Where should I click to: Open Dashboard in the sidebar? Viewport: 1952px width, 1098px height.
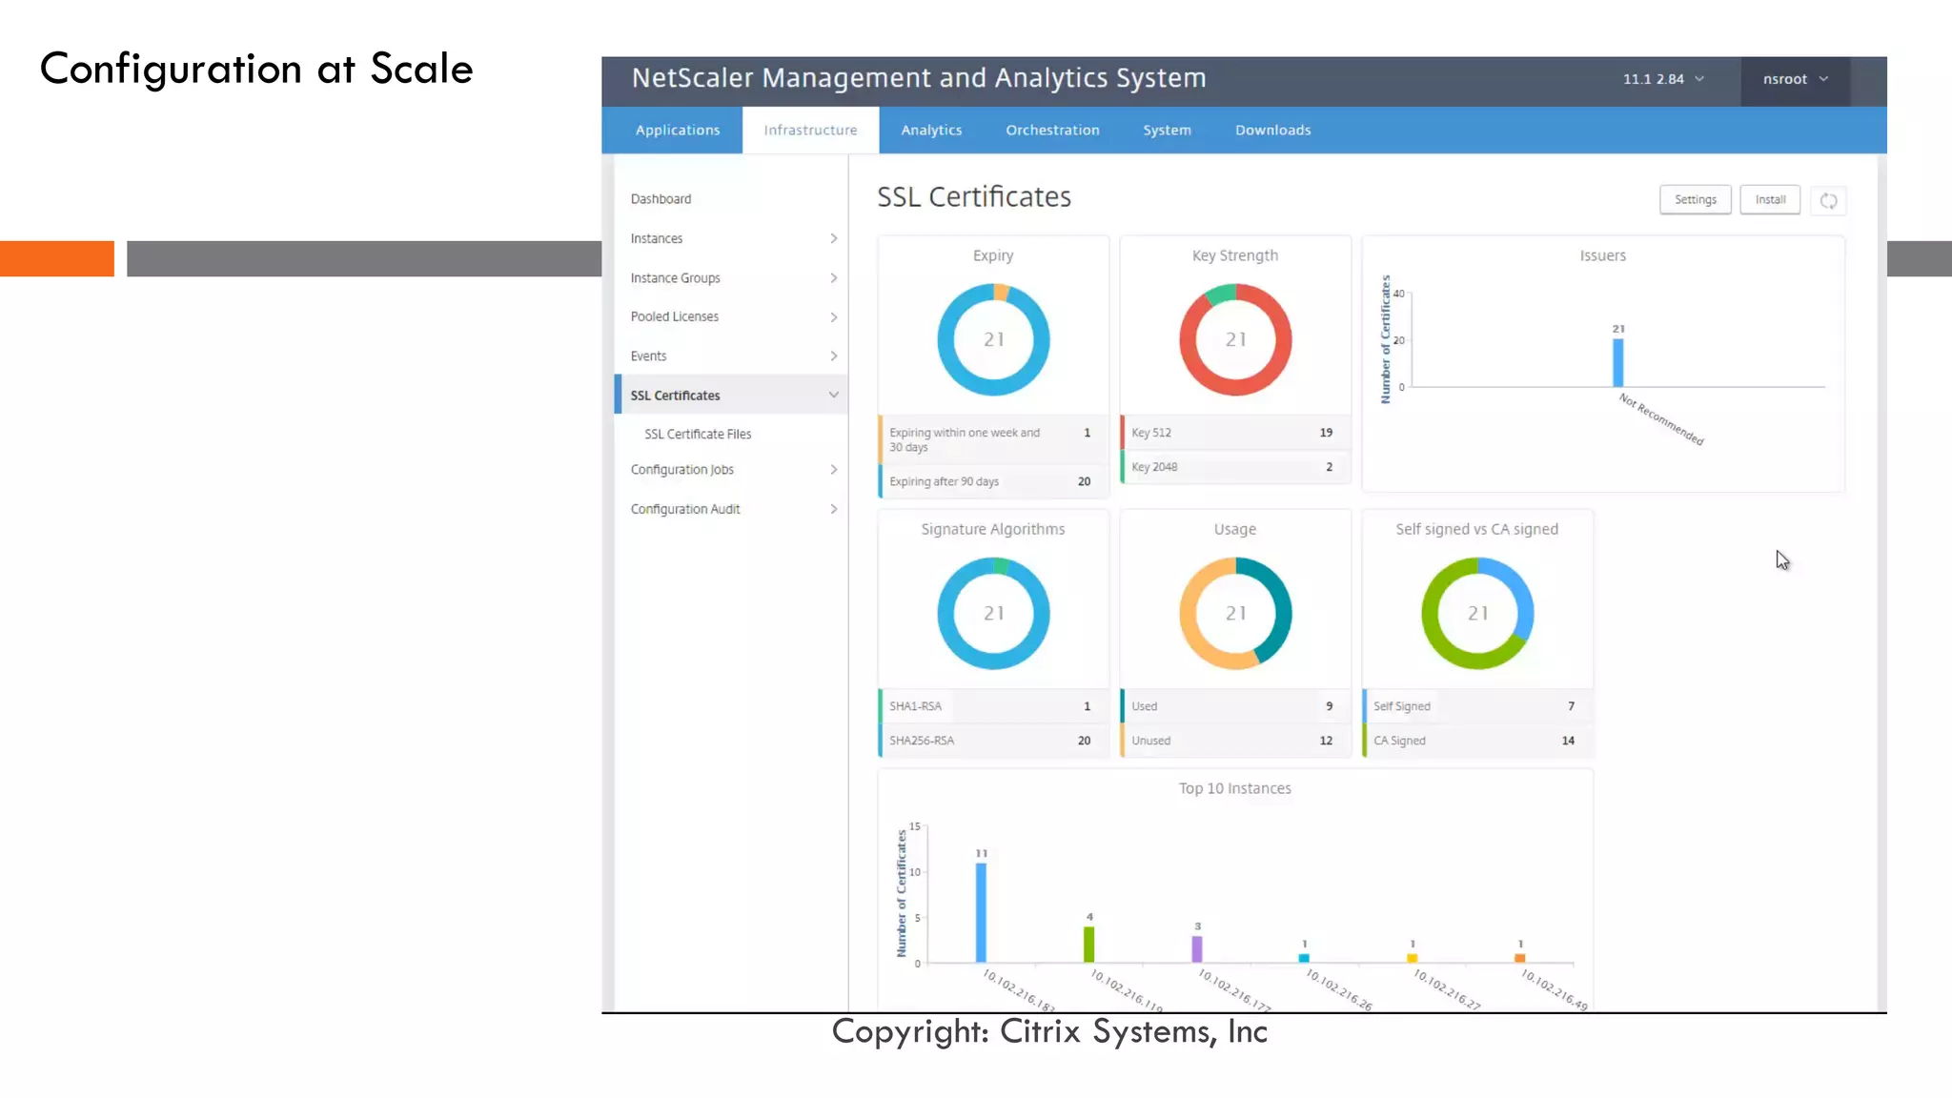(x=661, y=198)
